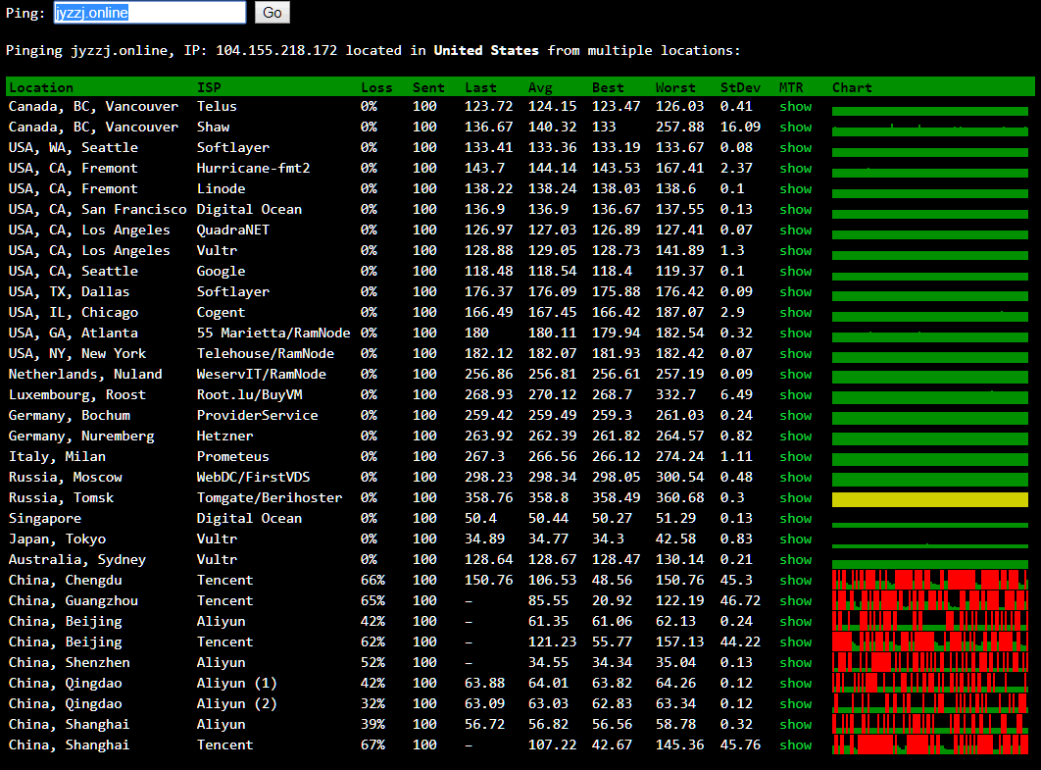Open MTR for Qingdao Aliyun (2)
Screen dimensions: 1041x770
(795, 703)
